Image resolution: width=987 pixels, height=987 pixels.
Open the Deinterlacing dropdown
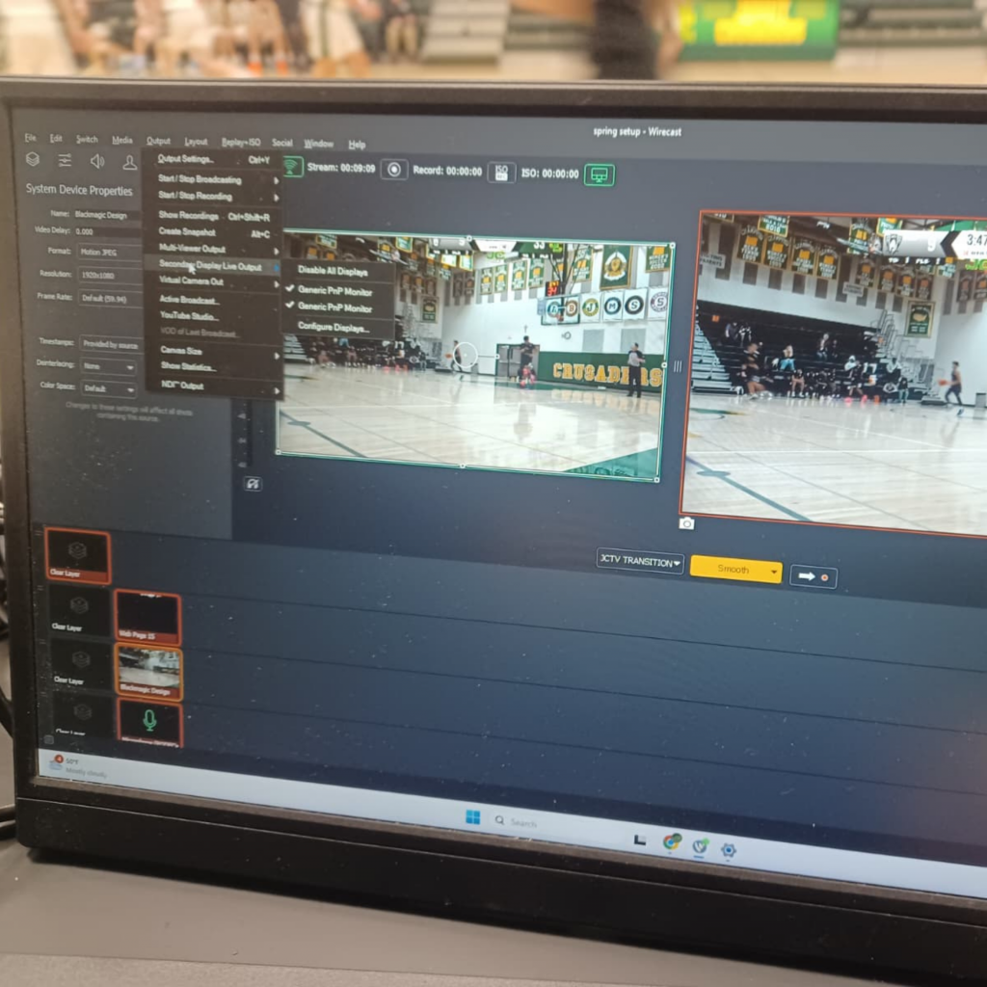(x=108, y=366)
